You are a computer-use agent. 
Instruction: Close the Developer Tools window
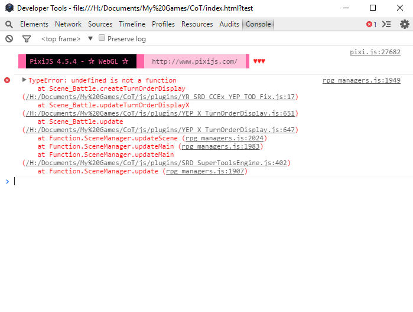(400, 8)
